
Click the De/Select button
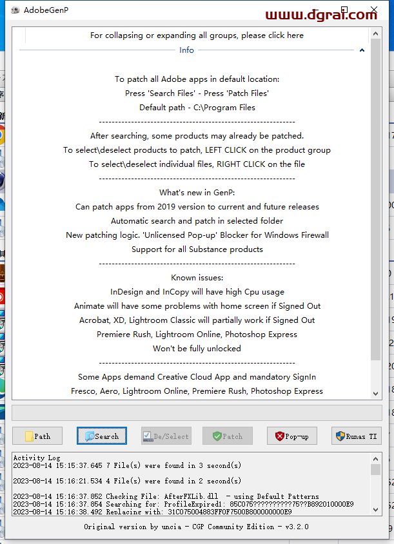pos(166,436)
